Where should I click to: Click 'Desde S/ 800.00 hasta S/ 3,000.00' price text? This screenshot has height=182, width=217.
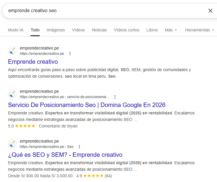[40, 176]
